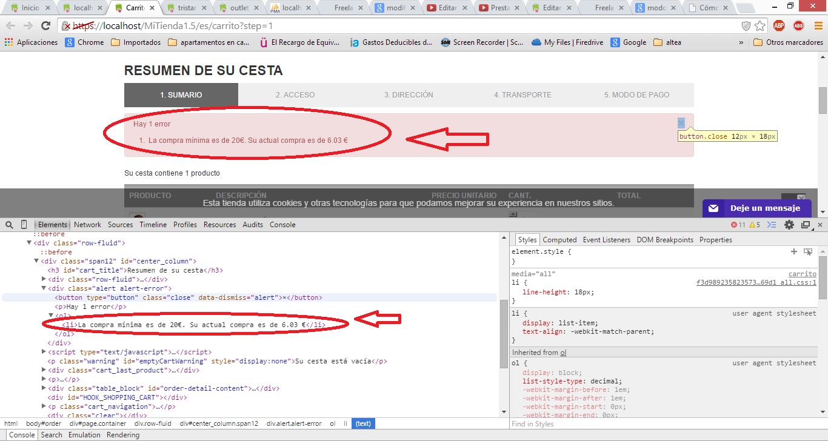This screenshot has width=828, height=441.
Task: Collapse div span12 center_column node
Action: click(36, 262)
